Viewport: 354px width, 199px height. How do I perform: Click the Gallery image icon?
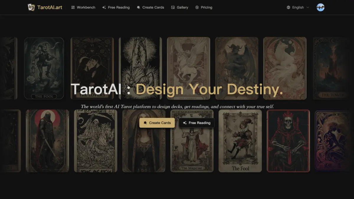(x=173, y=7)
